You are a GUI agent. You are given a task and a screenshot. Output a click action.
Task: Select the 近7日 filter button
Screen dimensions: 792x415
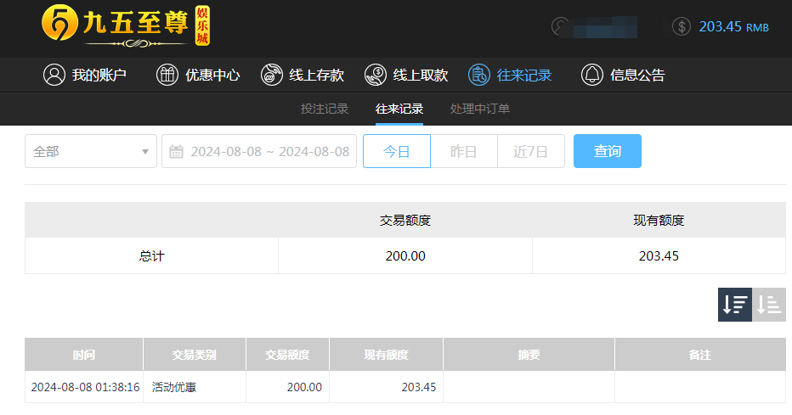(530, 151)
